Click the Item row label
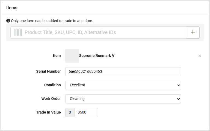This screenshot has height=131, width=210. (57, 56)
